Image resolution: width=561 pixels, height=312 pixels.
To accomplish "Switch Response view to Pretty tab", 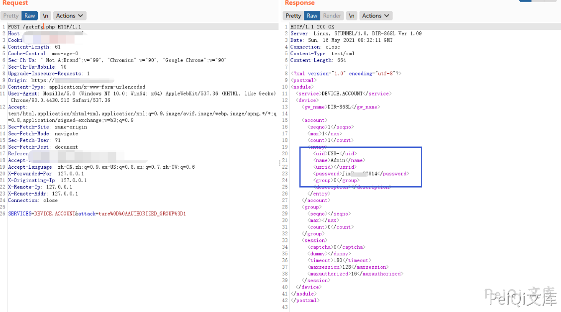I will [293, 16].
